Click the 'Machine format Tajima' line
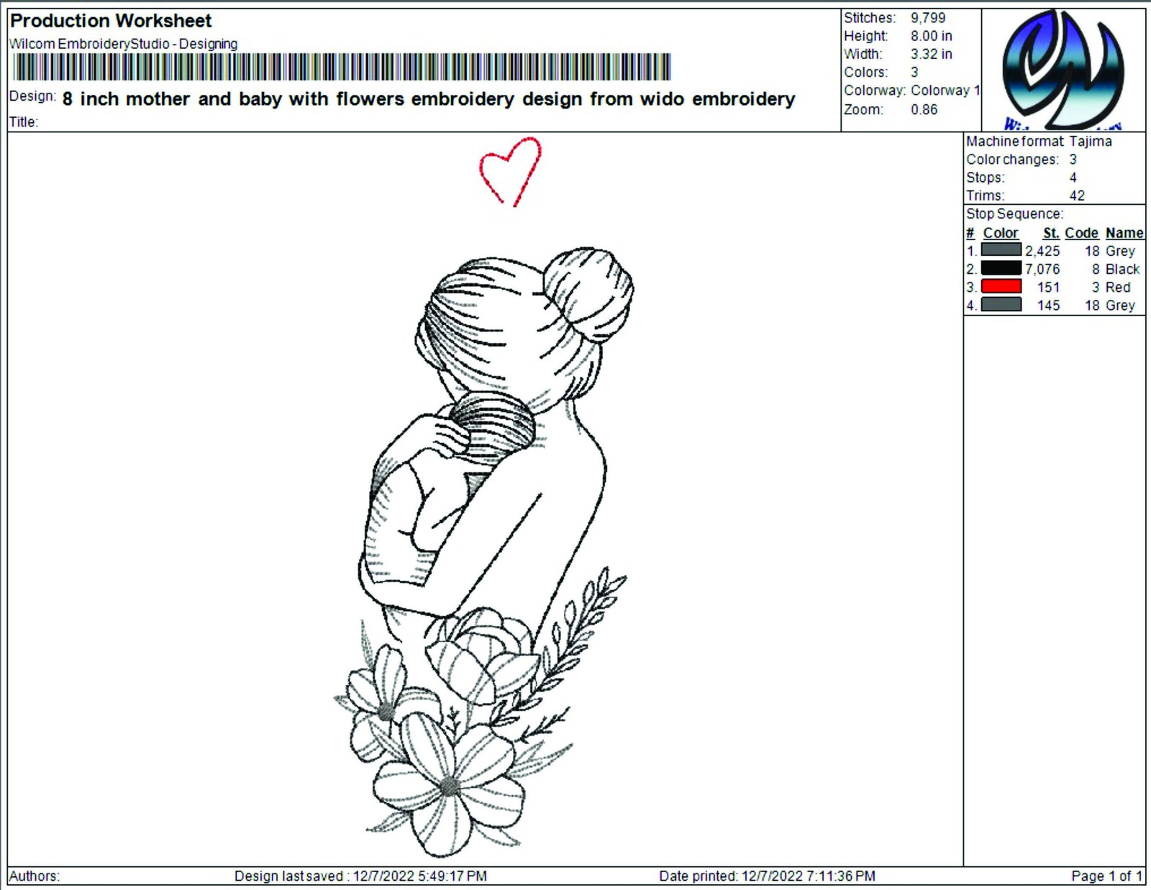Image resolution: width=1151 pixels, height=890 pixels. coord(1039,142)
